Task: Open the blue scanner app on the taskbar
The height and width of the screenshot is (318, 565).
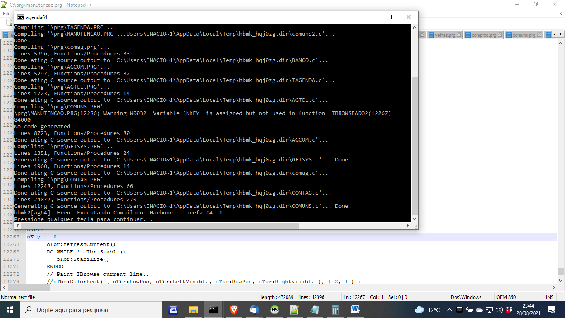Action: pos(173,310)
